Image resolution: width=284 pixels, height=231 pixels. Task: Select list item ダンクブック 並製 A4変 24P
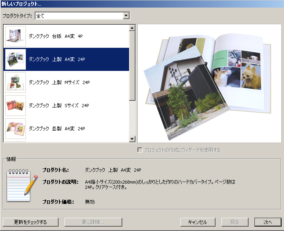point(66,129)
